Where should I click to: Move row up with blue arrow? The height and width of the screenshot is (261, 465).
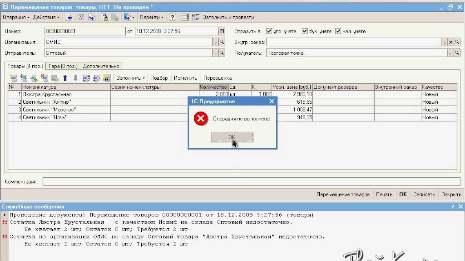65,78
